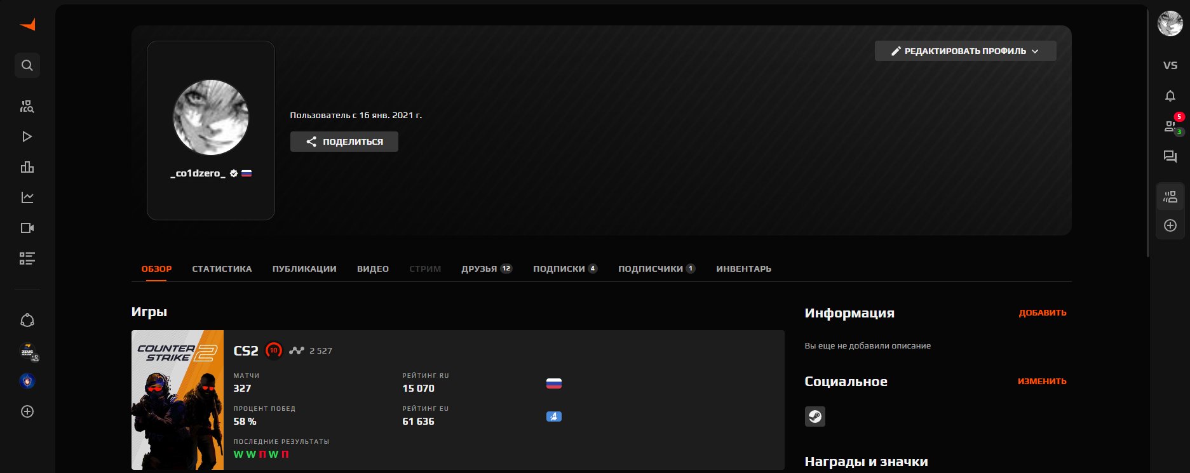Image resolution: width=1190 pixels, height=473 pixels.
Task: Click the Counter-Strike 2 game thumbnail
Action: (x=177, y=400)
